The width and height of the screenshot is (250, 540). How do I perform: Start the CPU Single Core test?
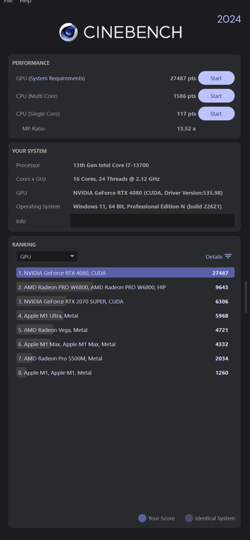(x=216, y=113)
